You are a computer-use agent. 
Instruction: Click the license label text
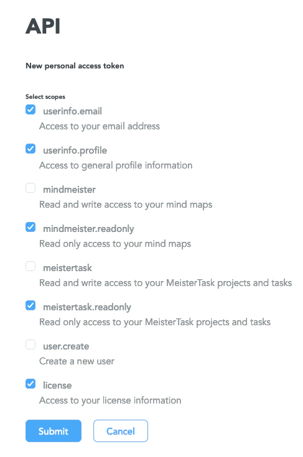[57, 385]
